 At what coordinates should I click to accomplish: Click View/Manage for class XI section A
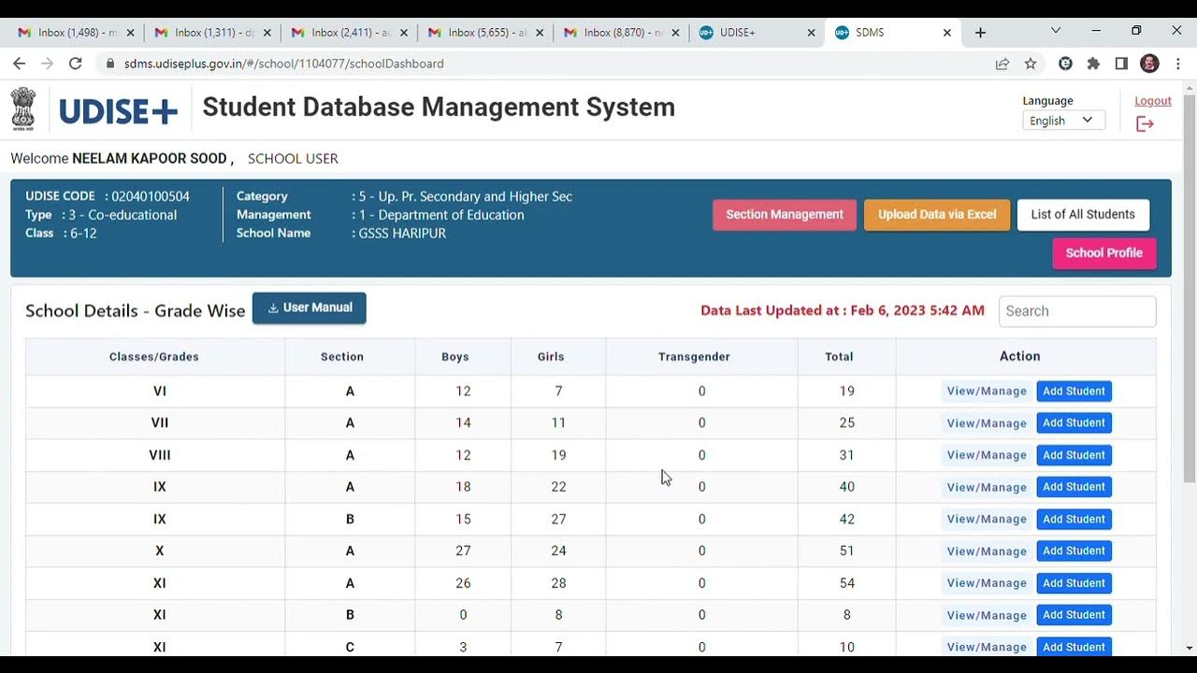987,583
